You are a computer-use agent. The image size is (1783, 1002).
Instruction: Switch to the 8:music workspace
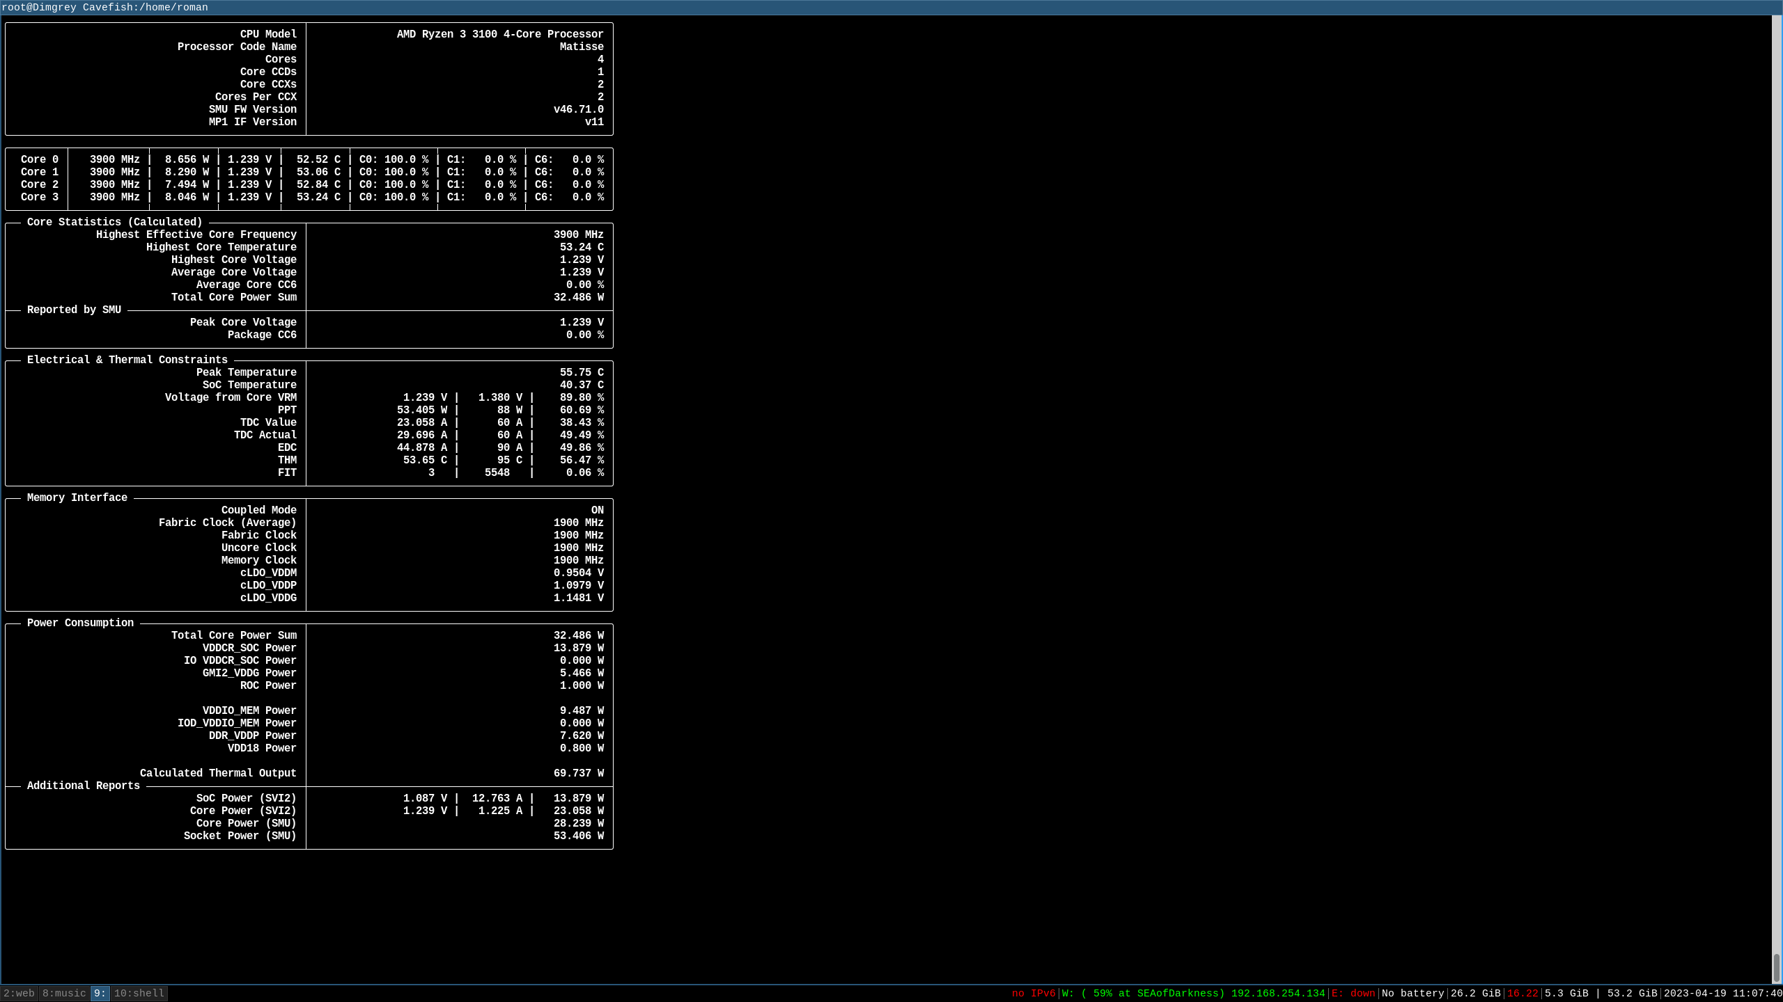[x=64, y=994]
